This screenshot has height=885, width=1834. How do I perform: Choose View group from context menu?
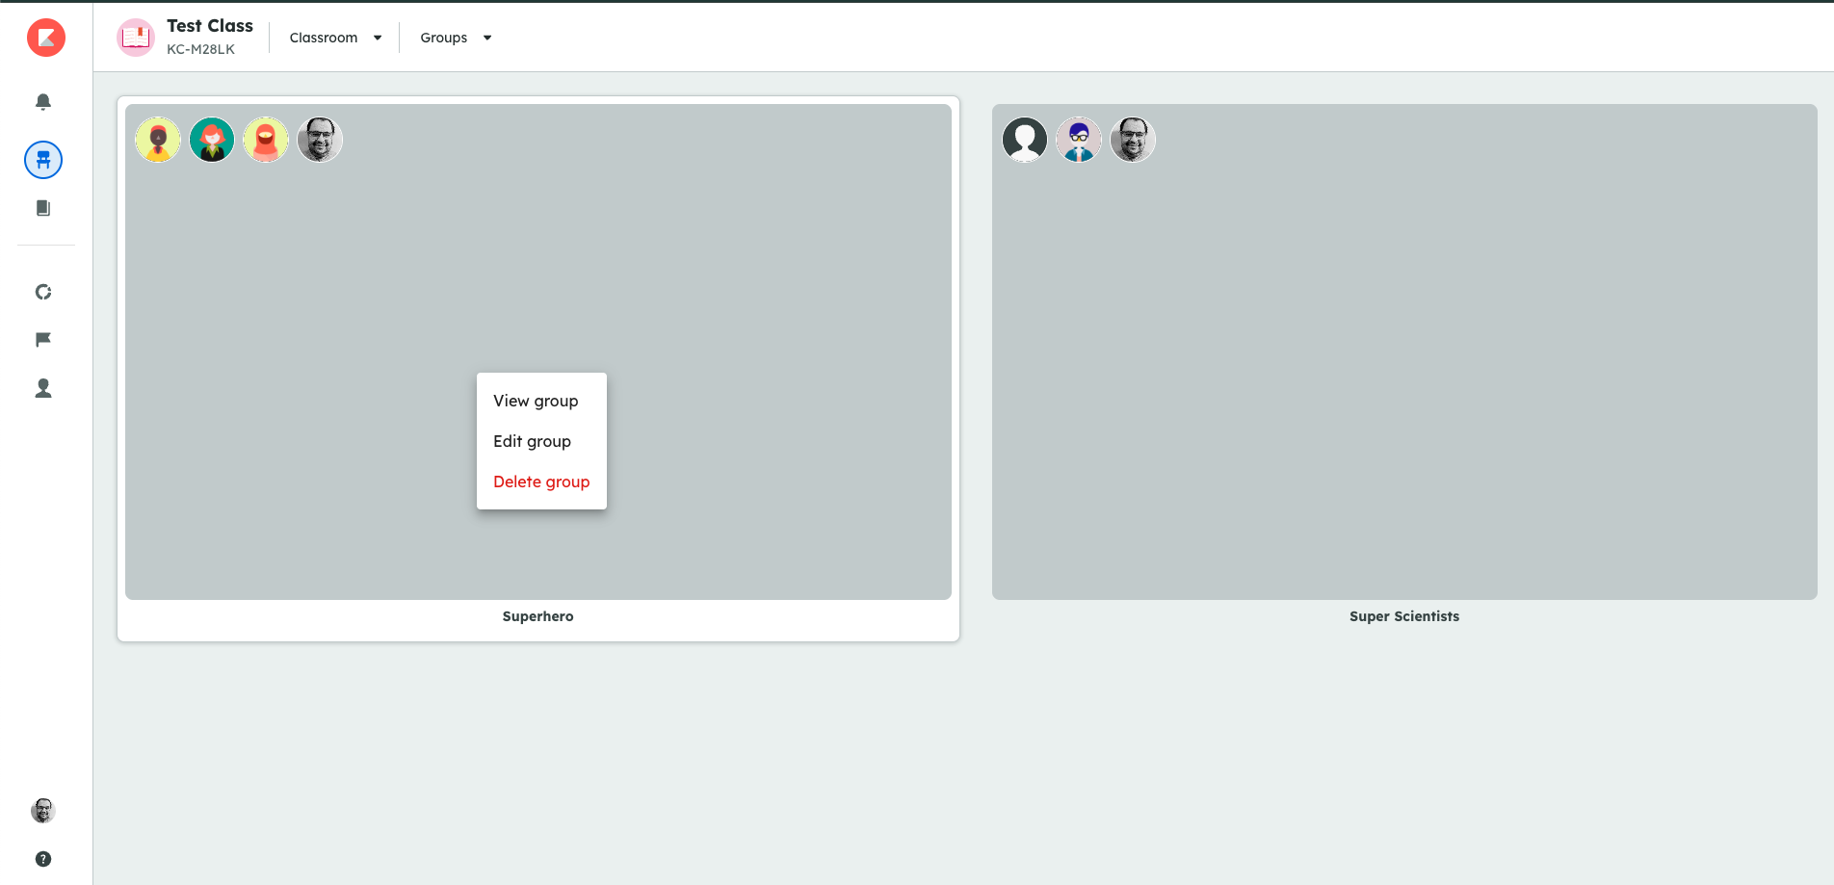coord(536,401)
